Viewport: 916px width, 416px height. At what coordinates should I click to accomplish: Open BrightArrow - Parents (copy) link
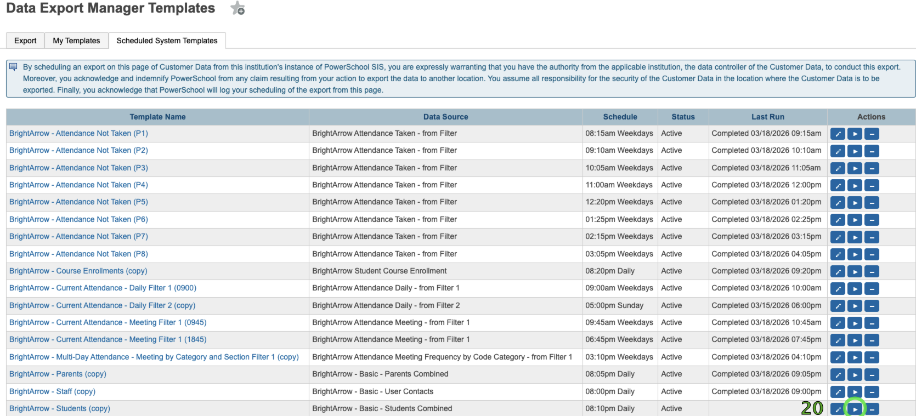click(58, 374)
